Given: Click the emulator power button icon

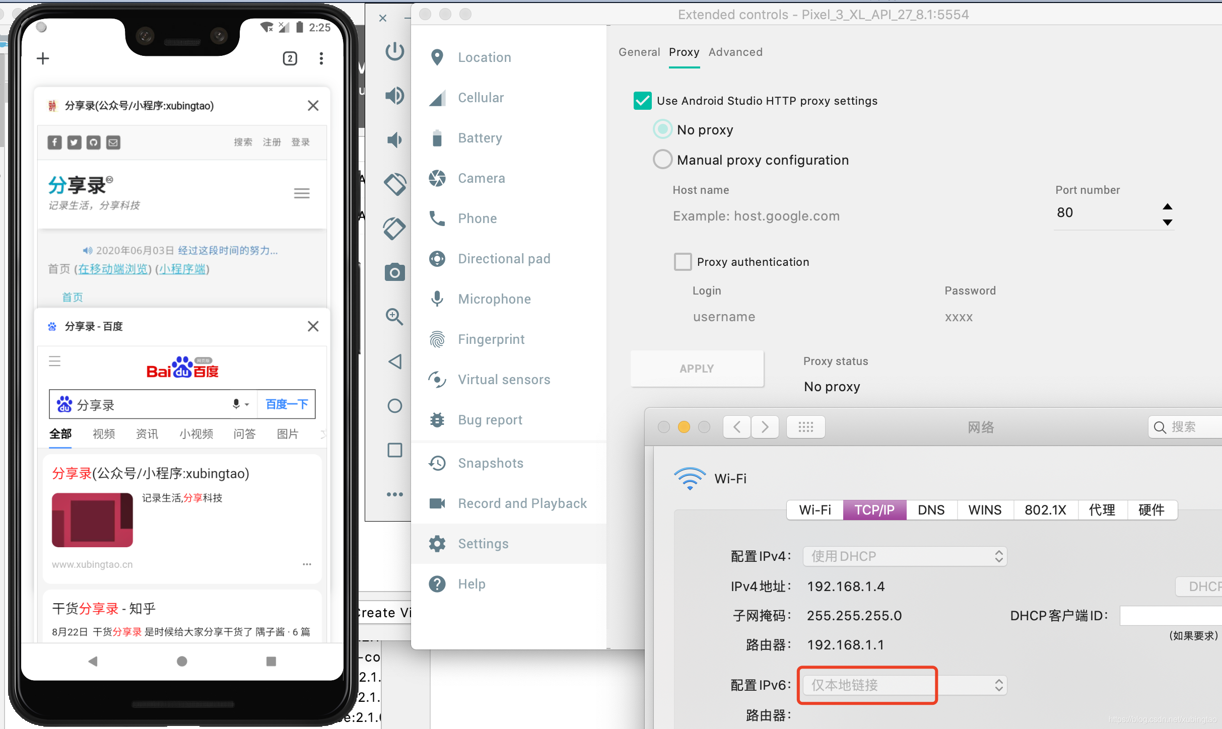Looking at the screenshot, I should click(395, 51).
